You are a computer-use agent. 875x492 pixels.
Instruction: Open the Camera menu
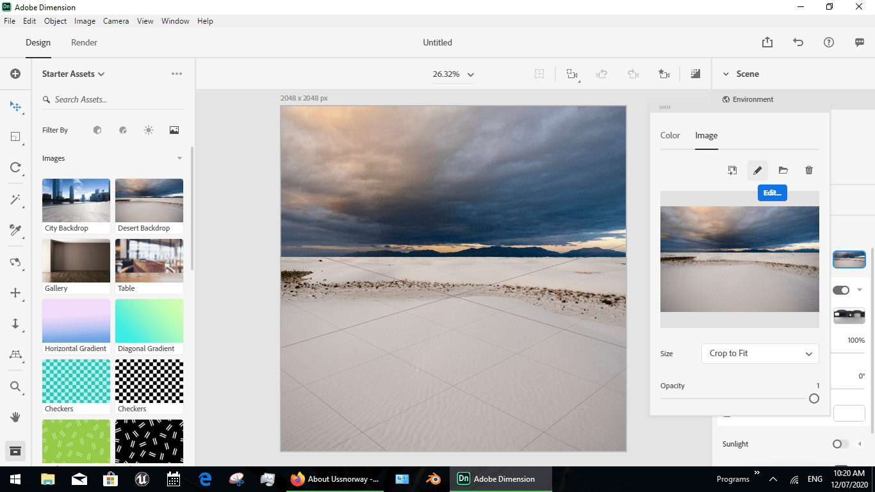pyautogui.click(x=116, y=21)
